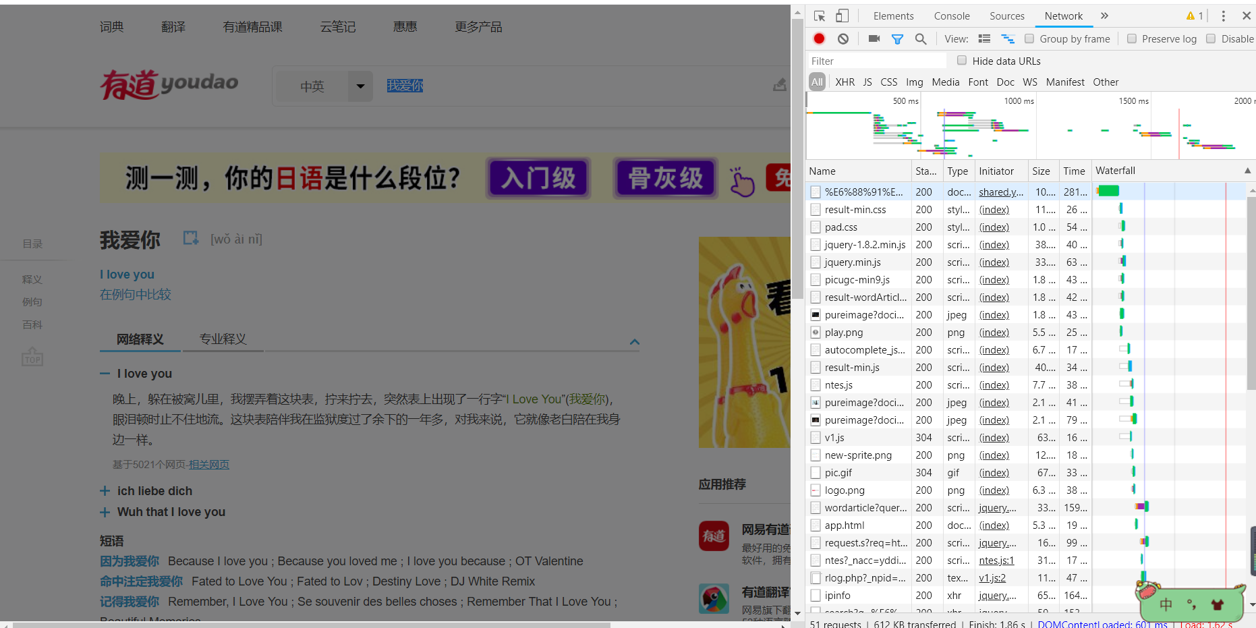1256x628 pixels.
Task: Click 因为我爱你 phrase link
Action: click(130, 561)
